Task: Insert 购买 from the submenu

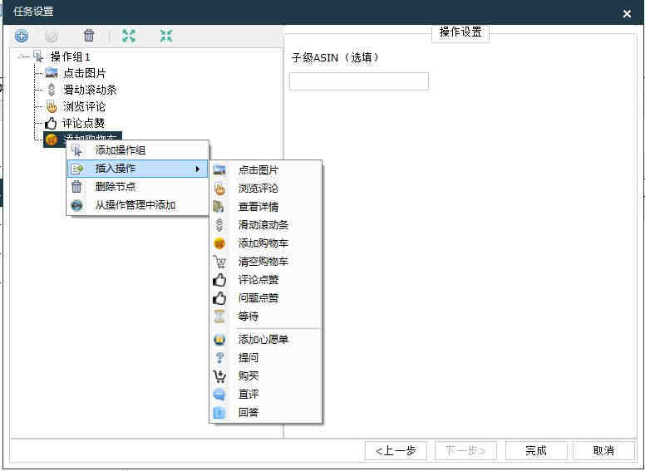Action: 265,376
